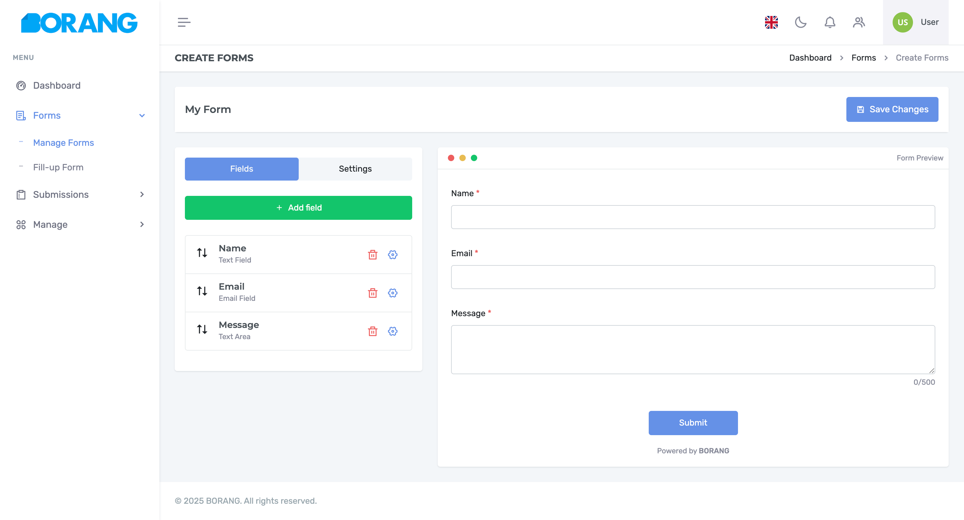The width and height of the screenshot is (964, 520).
Task: Click the Create Forms breadcrumb text
Action: [922, 58]
